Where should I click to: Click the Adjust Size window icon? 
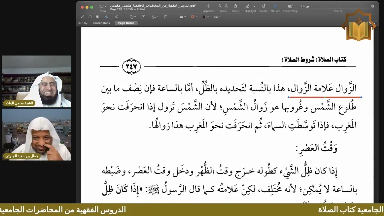(166, 17)
